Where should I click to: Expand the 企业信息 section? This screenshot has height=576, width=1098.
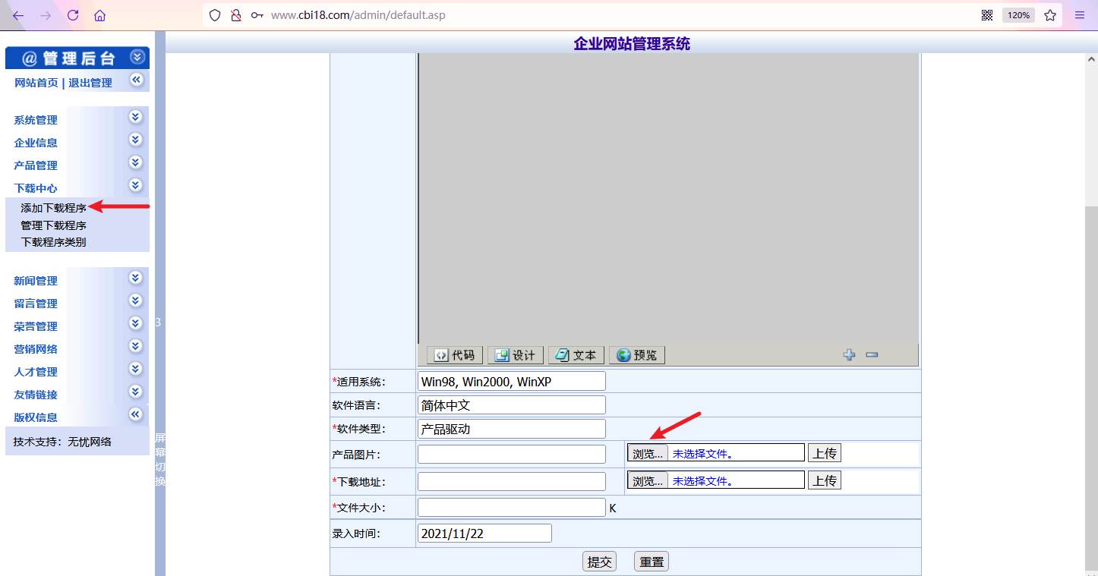[136, 140]
